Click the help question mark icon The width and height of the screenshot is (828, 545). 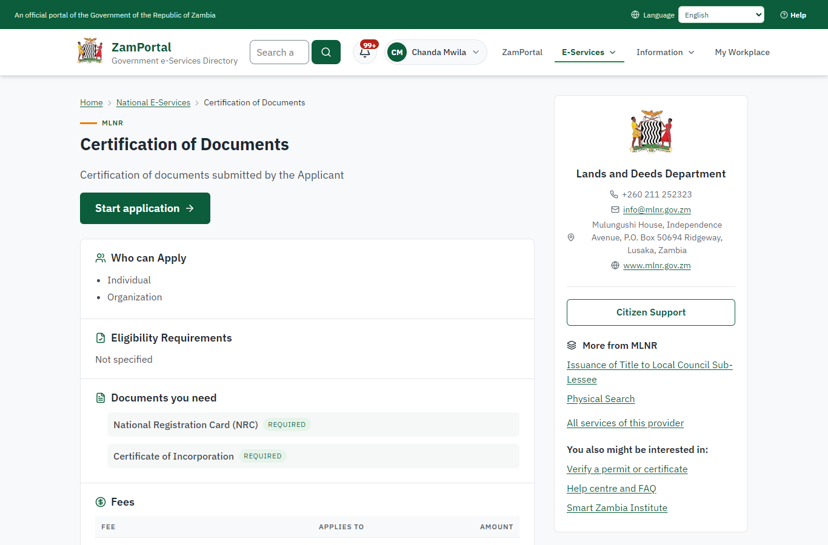pyautogui.click(x=784, y=15)
